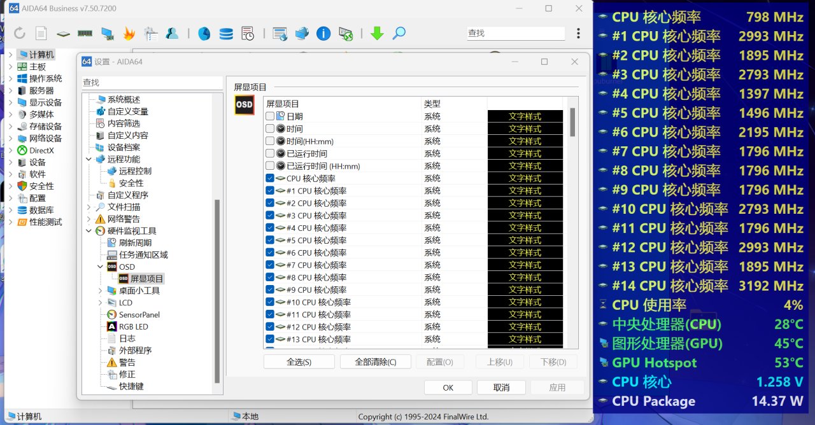
Task: Click the user silhouette toolbar icon
Action: pos(172,33)
